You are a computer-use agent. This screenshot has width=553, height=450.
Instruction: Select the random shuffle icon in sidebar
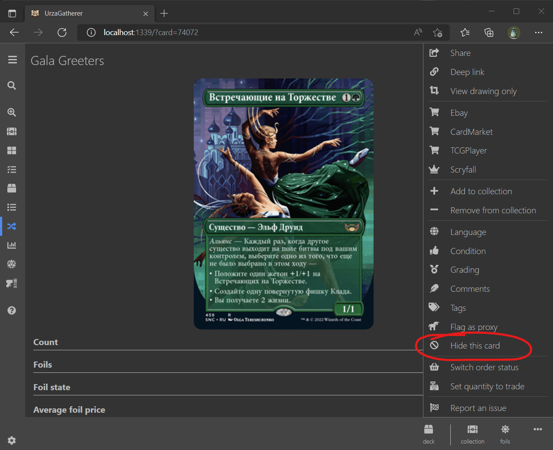12,226
